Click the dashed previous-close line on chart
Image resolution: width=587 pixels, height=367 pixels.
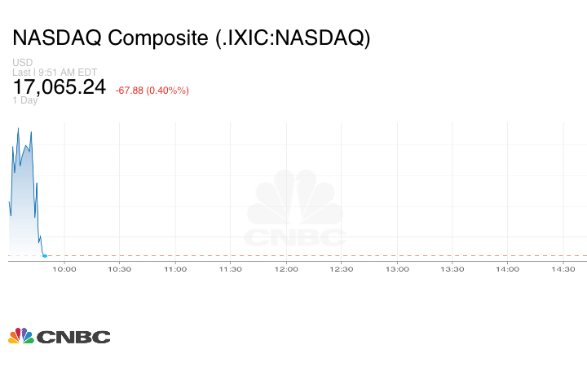tap(326, 256)
